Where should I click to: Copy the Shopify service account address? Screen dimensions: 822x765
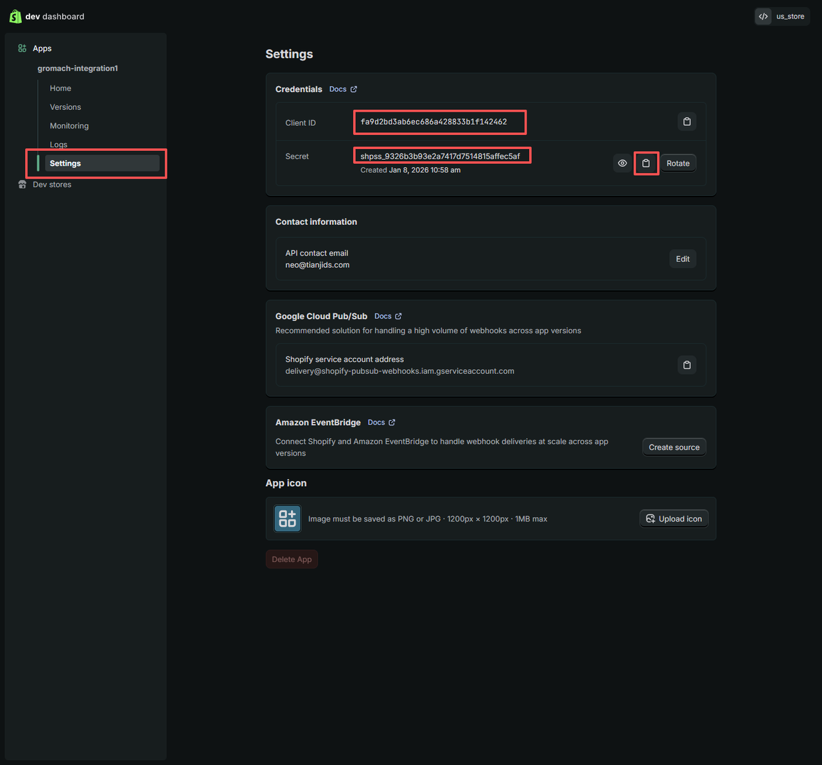(x=686, y=365)
